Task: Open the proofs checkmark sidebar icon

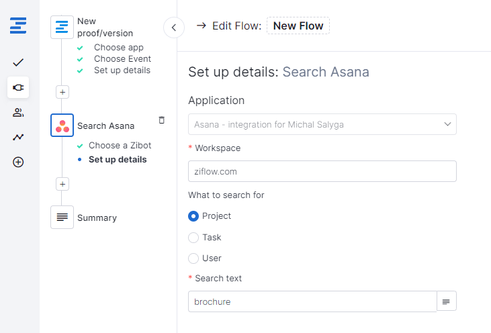Action: (x=18, y=62)
